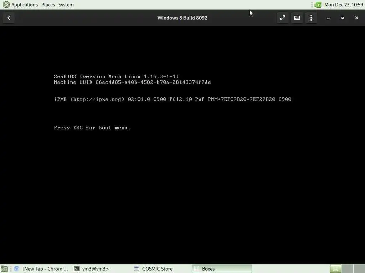Viewport: 365px width, 273px height.
Task: Minimize the Windows 8 Build 8092 window
Action: point(328,18)
